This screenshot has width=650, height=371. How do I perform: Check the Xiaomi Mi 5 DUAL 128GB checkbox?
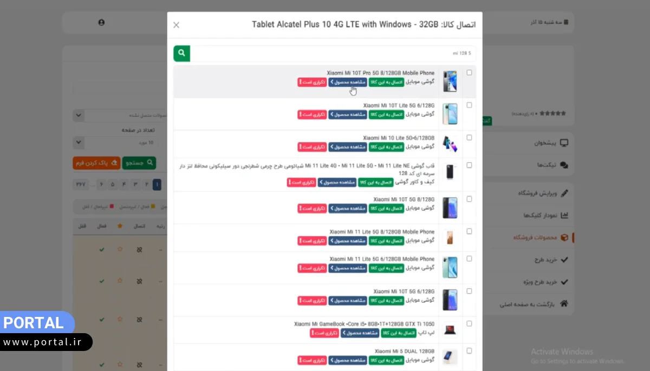pos(469,351)
